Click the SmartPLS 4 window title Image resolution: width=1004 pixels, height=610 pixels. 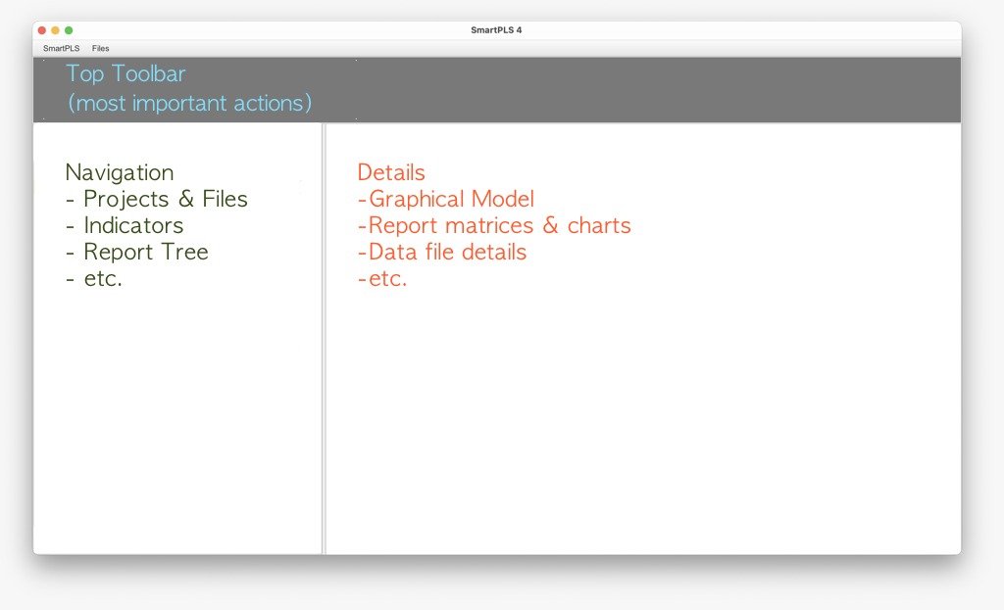tap(496, 30)
